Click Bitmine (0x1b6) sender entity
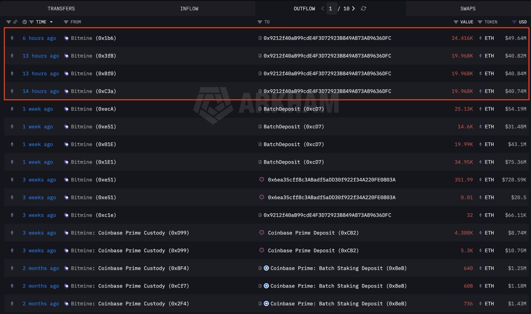 [93, 38]
